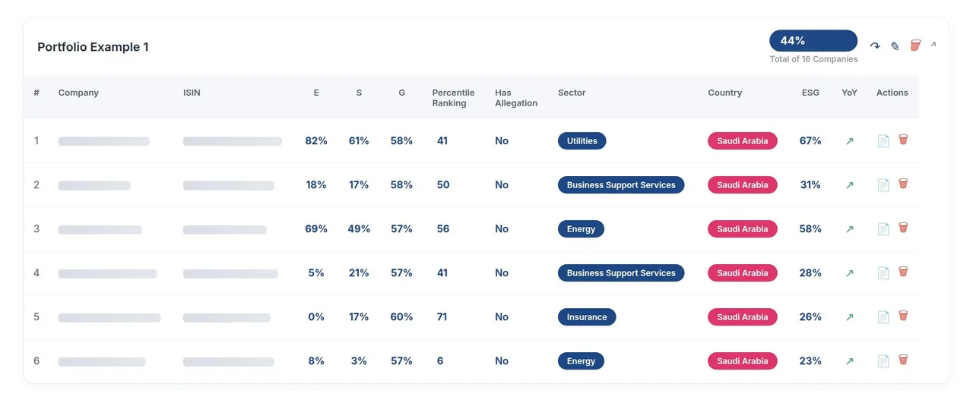This screenshot has width=973, height=409.
Task: Sort by the ISIN column header
Action: click(192, 93)
